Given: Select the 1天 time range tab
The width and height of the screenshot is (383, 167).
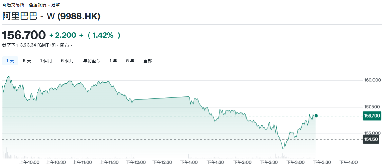Looking at the screenshot, I should [10, 61].
